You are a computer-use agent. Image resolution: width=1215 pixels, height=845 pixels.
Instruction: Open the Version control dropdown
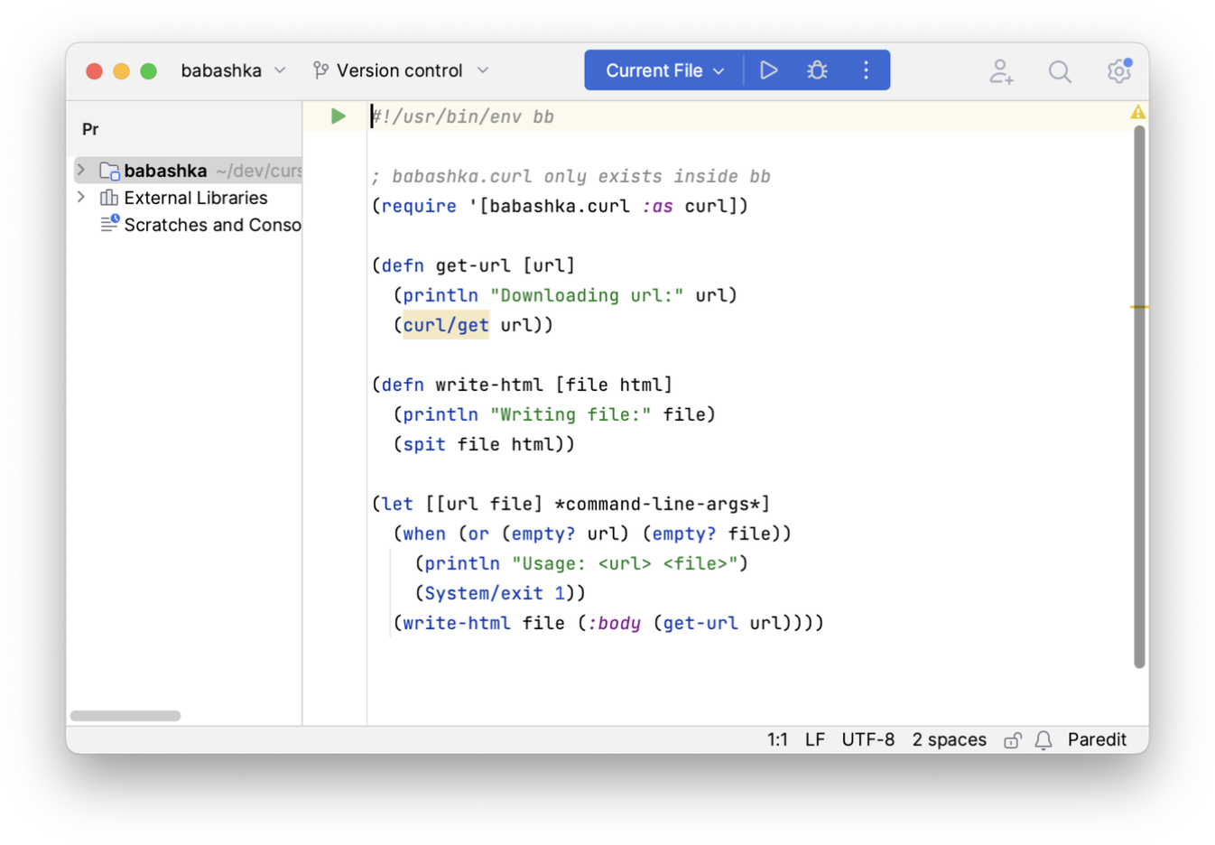401,70
